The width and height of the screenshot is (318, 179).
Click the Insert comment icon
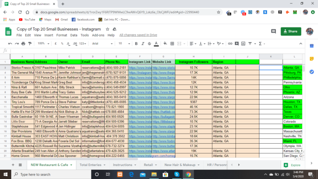coord(237,44)
